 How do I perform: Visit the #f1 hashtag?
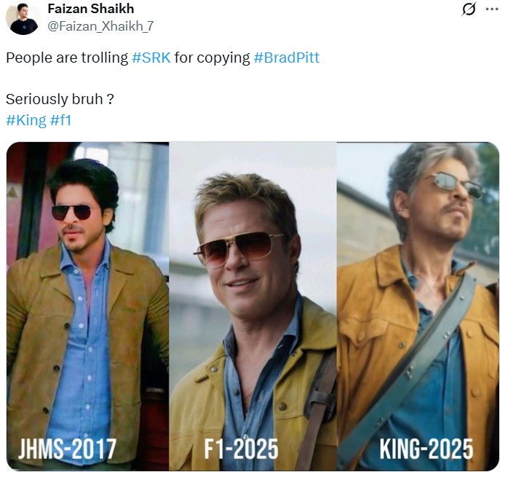tap(60, 120)
